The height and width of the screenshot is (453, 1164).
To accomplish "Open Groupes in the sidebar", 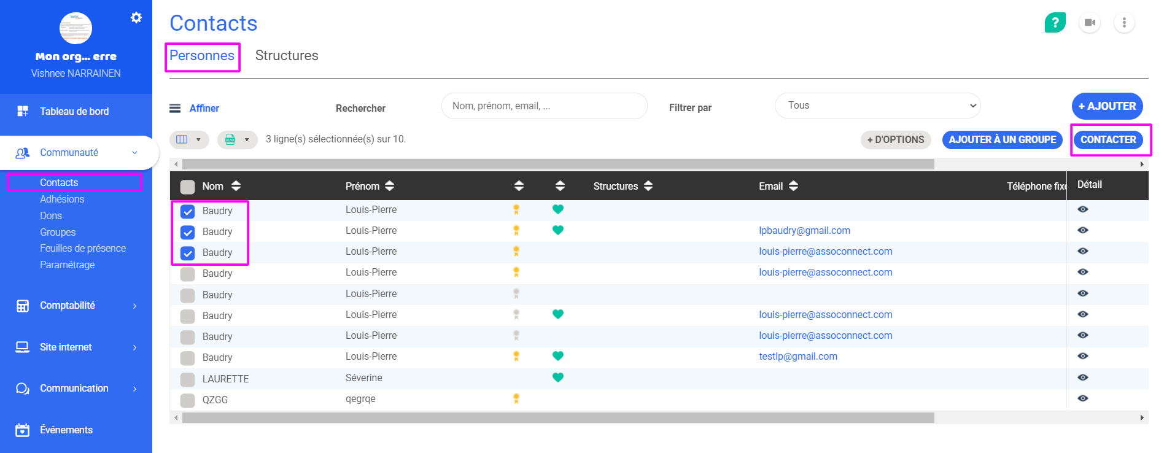I will coord(58,232).
